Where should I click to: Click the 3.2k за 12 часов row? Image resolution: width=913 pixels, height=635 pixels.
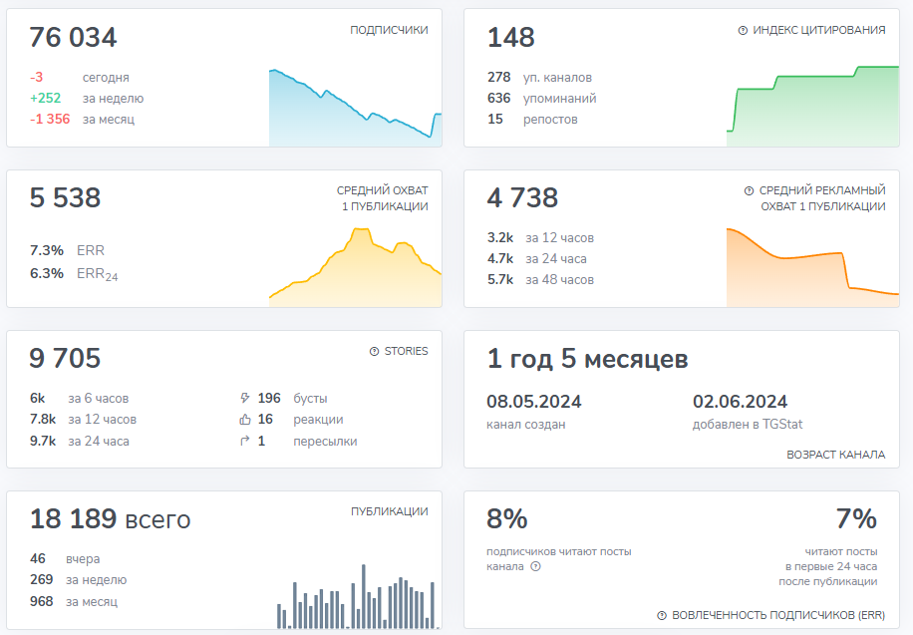(541, 237)
